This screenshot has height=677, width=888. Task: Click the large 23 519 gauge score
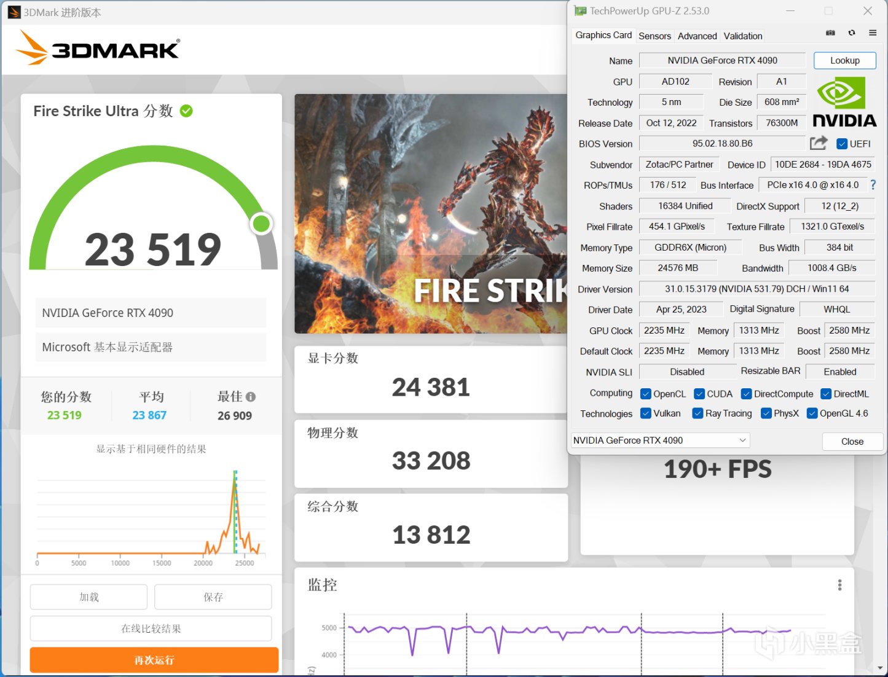click(x=153, y=250)
